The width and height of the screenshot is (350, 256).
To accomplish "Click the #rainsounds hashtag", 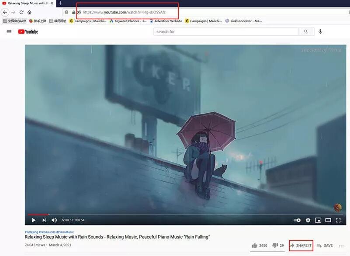I will [47, 232].
